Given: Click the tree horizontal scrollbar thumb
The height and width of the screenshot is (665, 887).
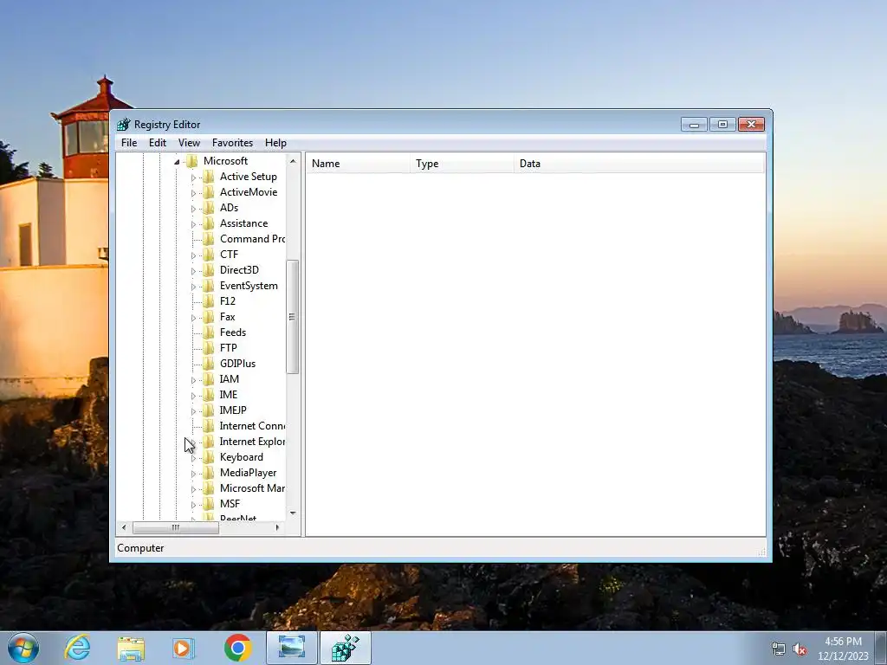Looking at the screenshot, I should click(175, 527).
